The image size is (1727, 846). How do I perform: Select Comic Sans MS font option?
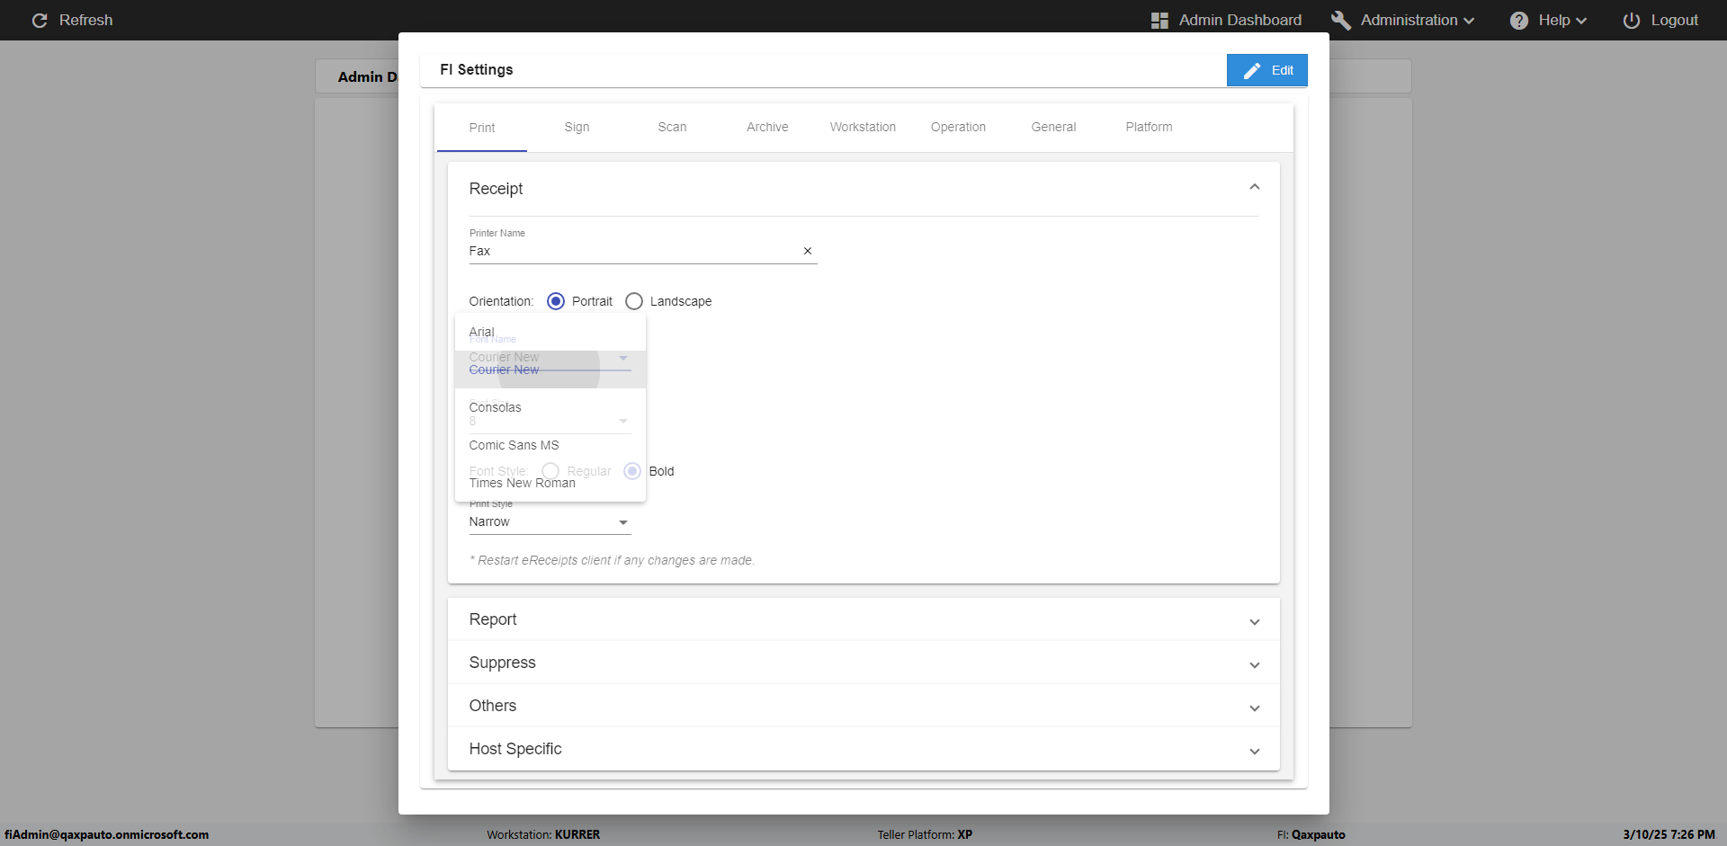pyautogui.click(x=515, y=445)
